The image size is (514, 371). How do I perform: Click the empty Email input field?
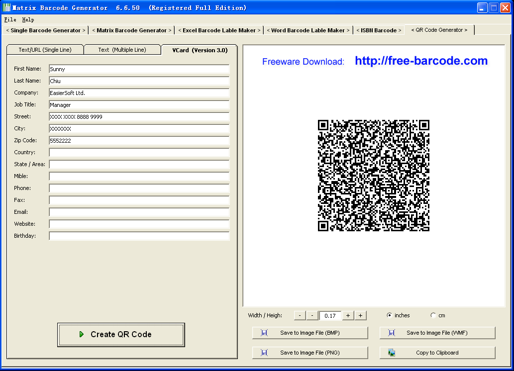click(139, 212)
